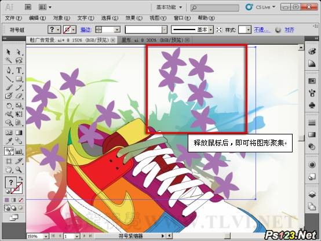Select the black arrow Selection tool
Screen dimensions: 321x241
coord(8,52)
